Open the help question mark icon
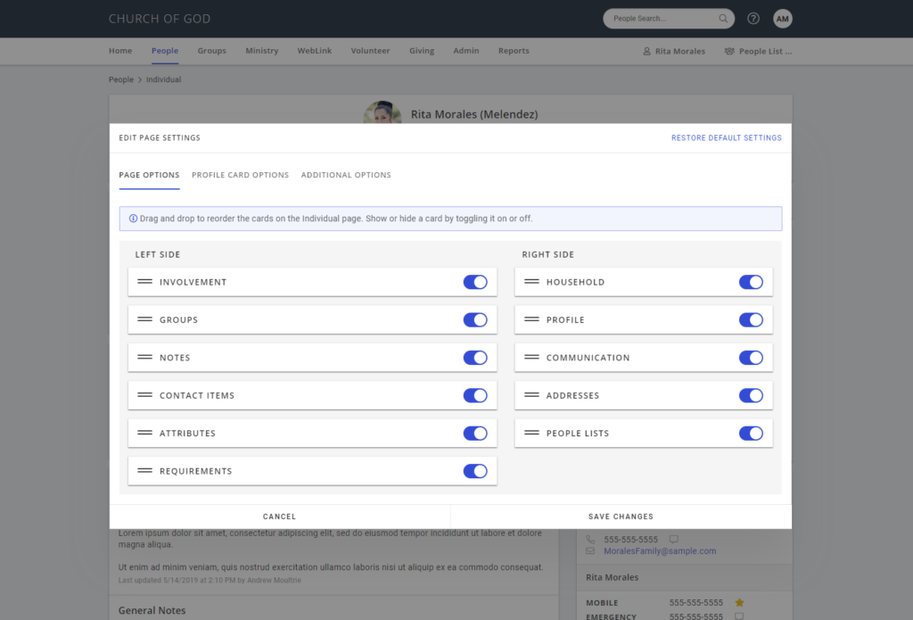Screen dimensions: 913x620 point(753,19)
